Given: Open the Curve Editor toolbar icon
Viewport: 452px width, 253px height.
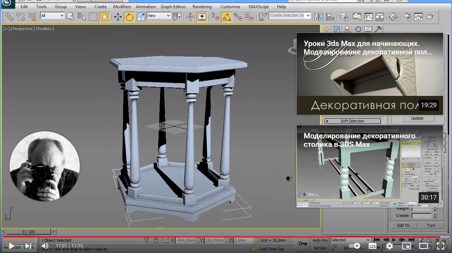Looking at the screenshot, I should tap(369, 17).
